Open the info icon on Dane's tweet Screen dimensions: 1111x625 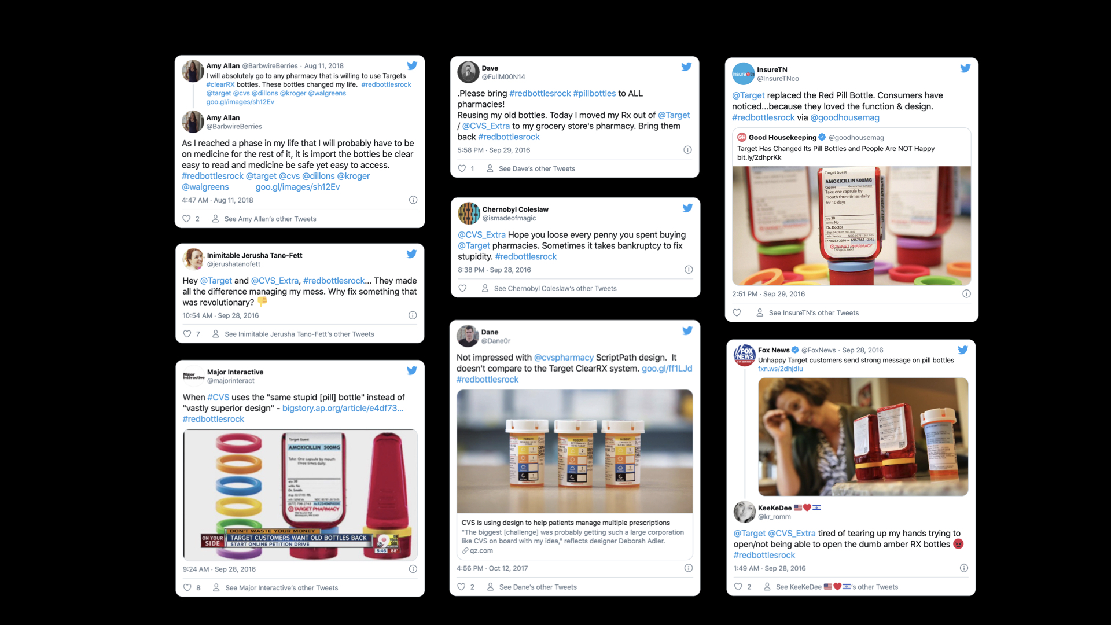(x=689, y=568)
